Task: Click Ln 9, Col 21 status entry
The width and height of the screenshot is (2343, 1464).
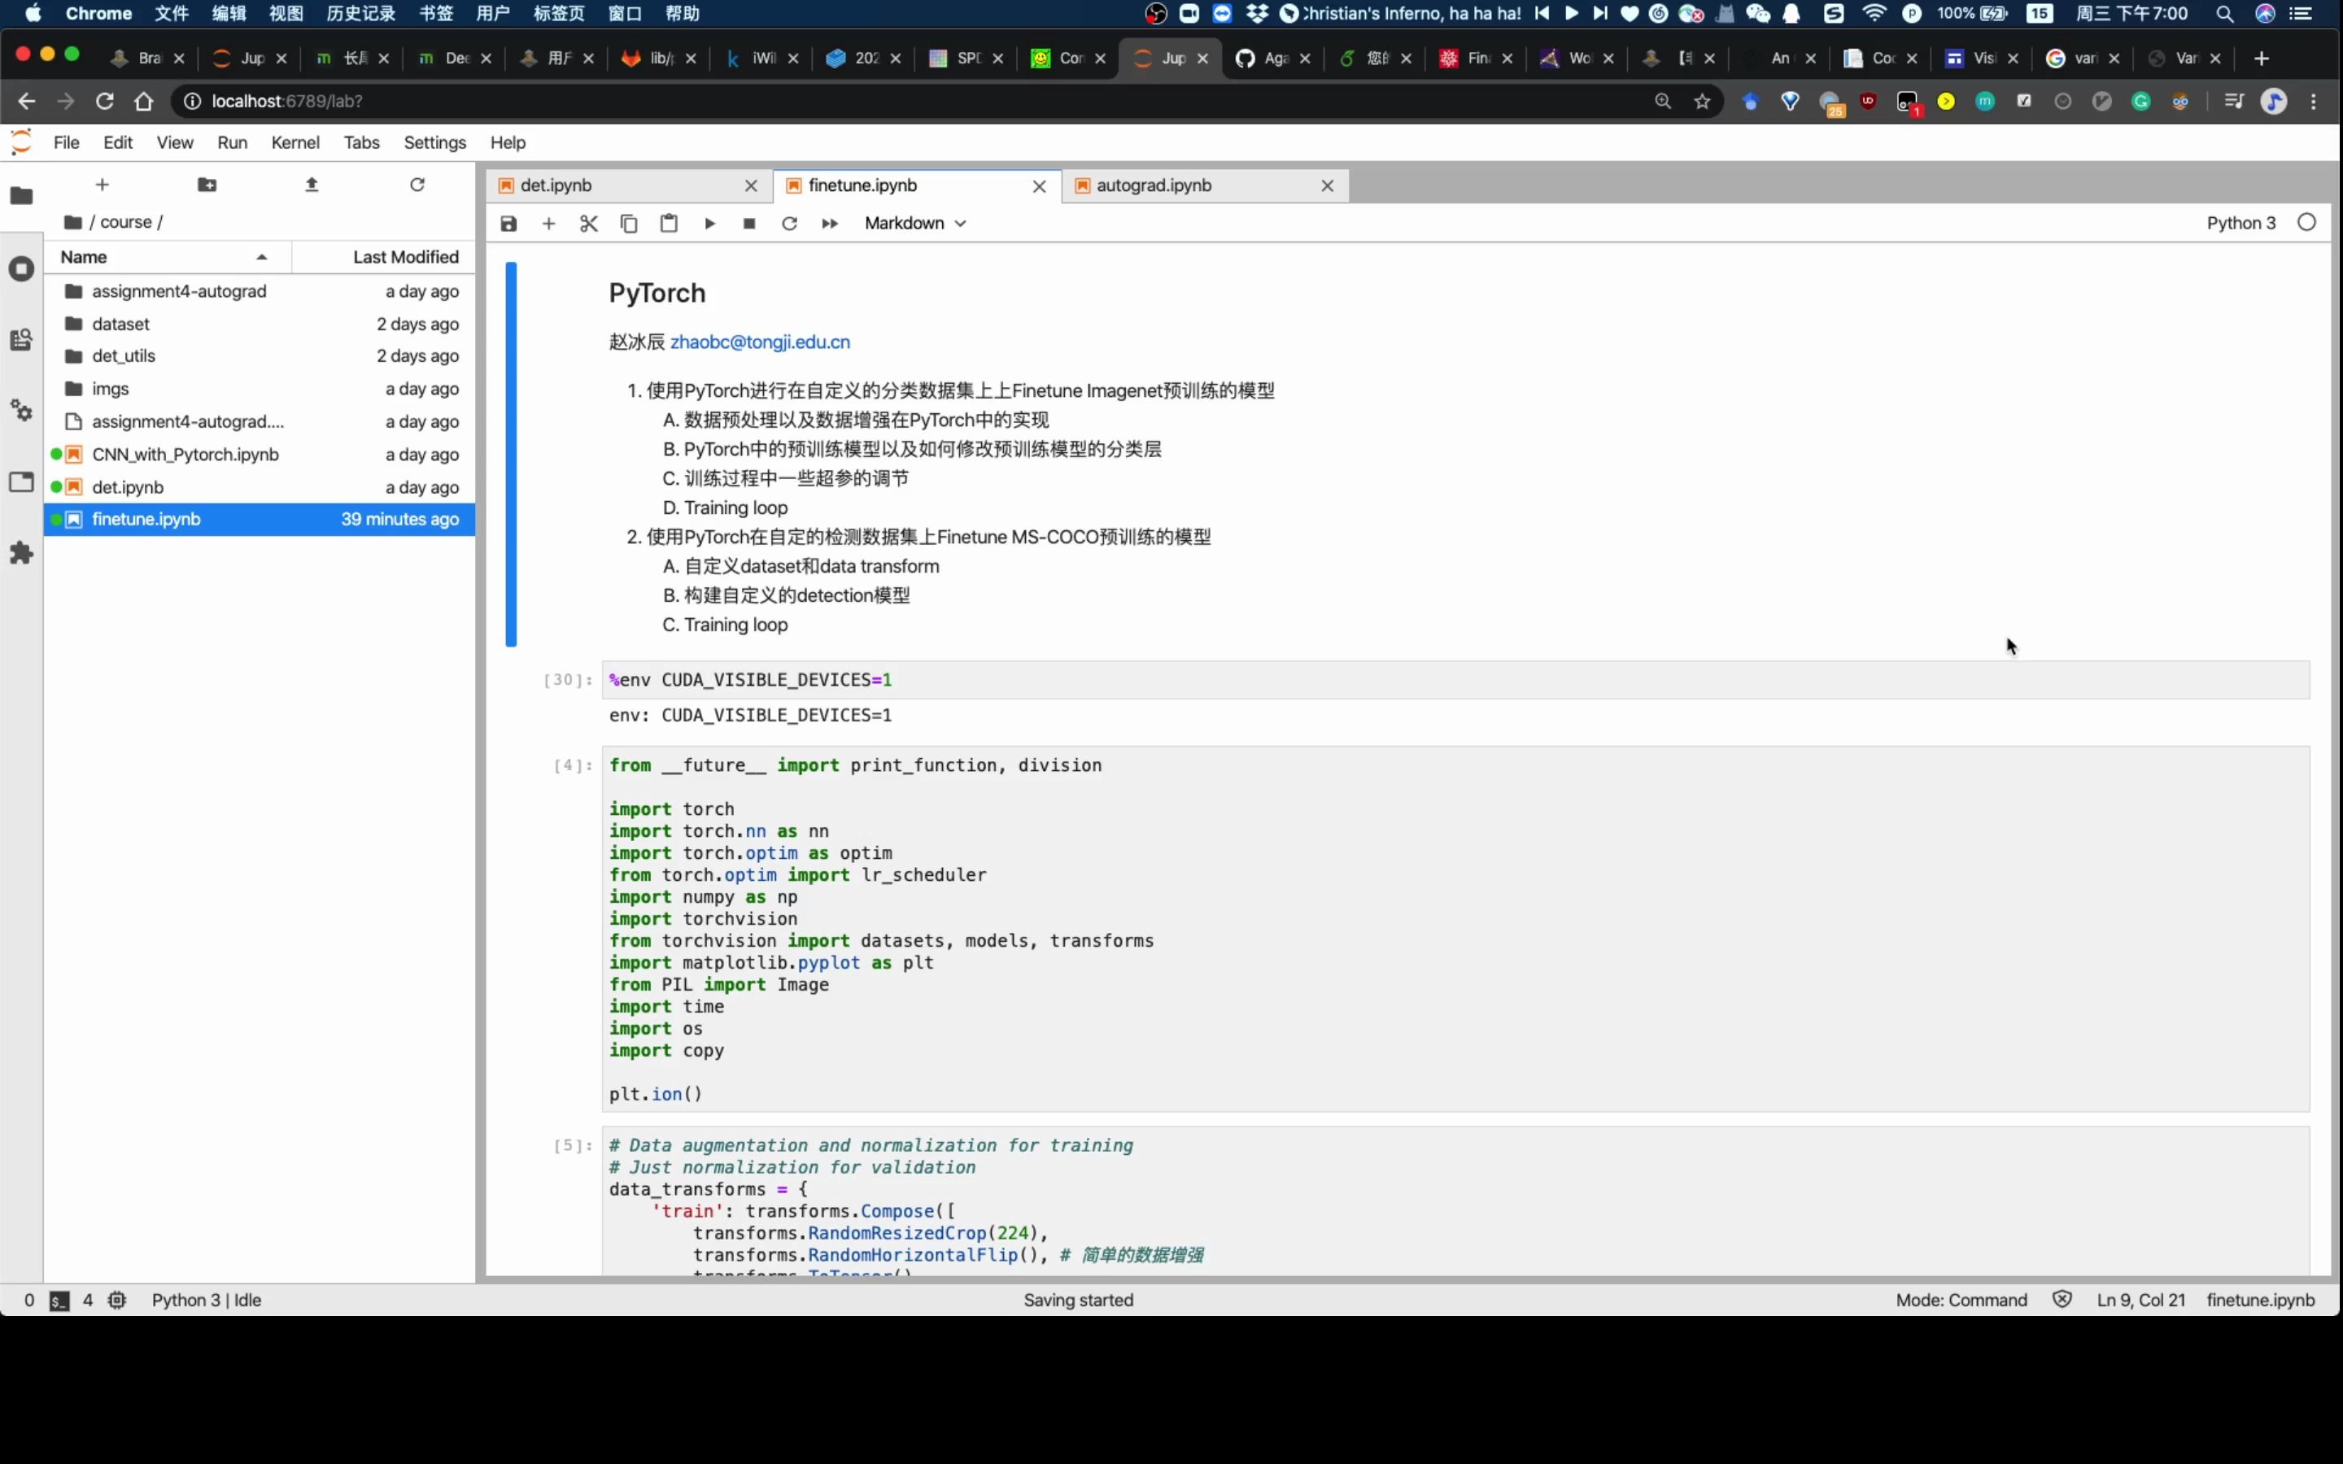Action: [2140, 1301]
